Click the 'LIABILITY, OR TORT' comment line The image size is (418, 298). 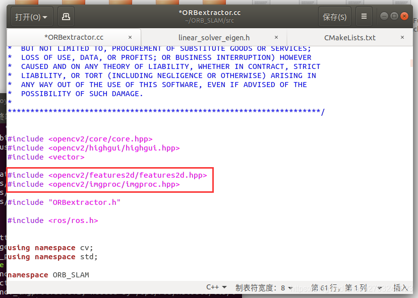[162, 76]
